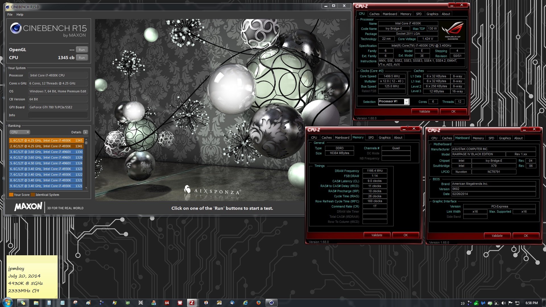Click the BIOS Version 0602 field
The height and width of the screenshot is (307, 546).
[x=494, y=189]
